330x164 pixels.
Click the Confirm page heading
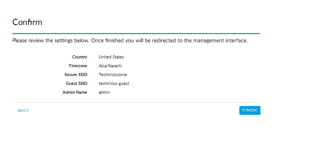pos(27,22)
